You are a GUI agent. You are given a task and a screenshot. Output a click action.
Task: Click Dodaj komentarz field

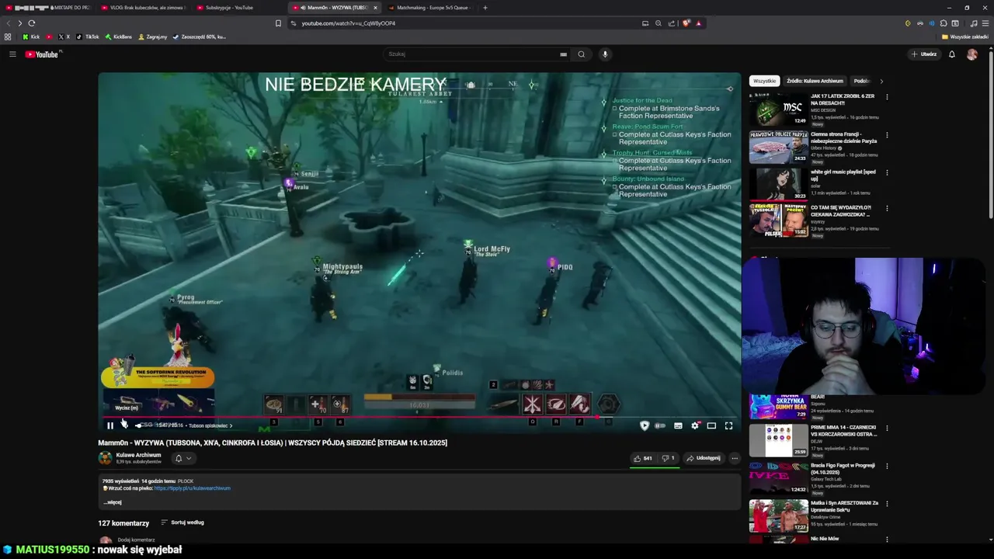click(x=137, y=540)
